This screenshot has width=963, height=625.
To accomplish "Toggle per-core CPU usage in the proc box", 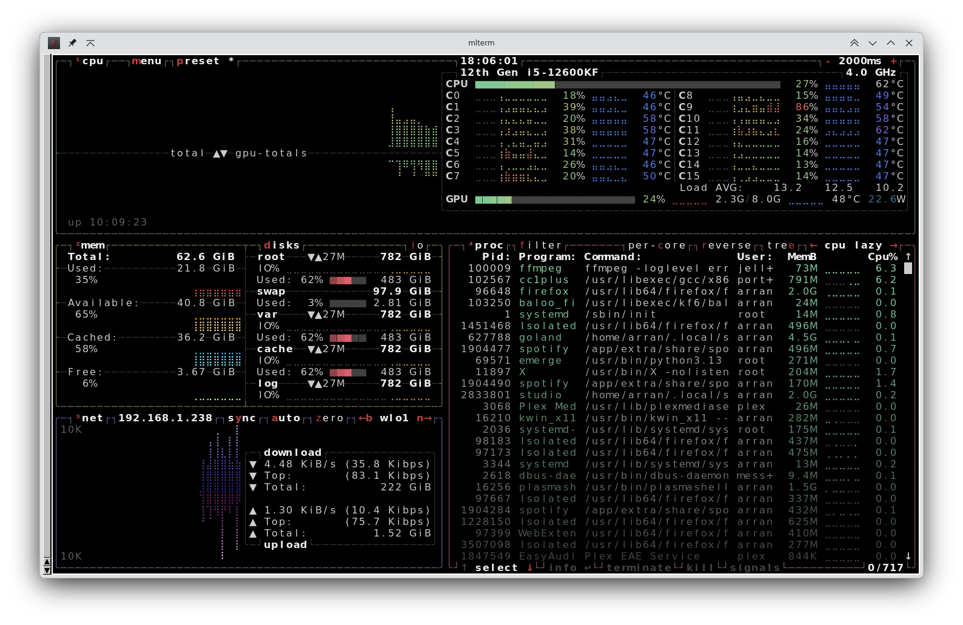I will click(657, 246).
